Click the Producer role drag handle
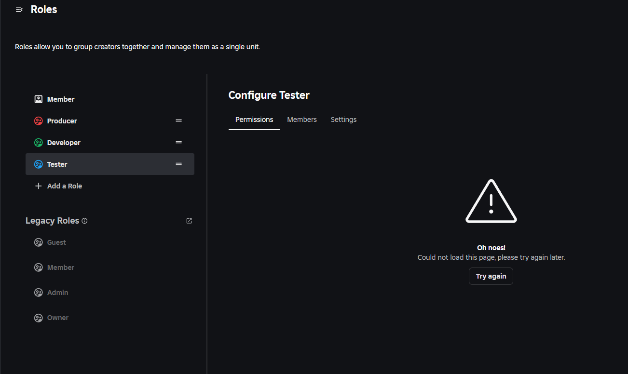This screenshot has width=628, height=374. [x=179, y=120]
